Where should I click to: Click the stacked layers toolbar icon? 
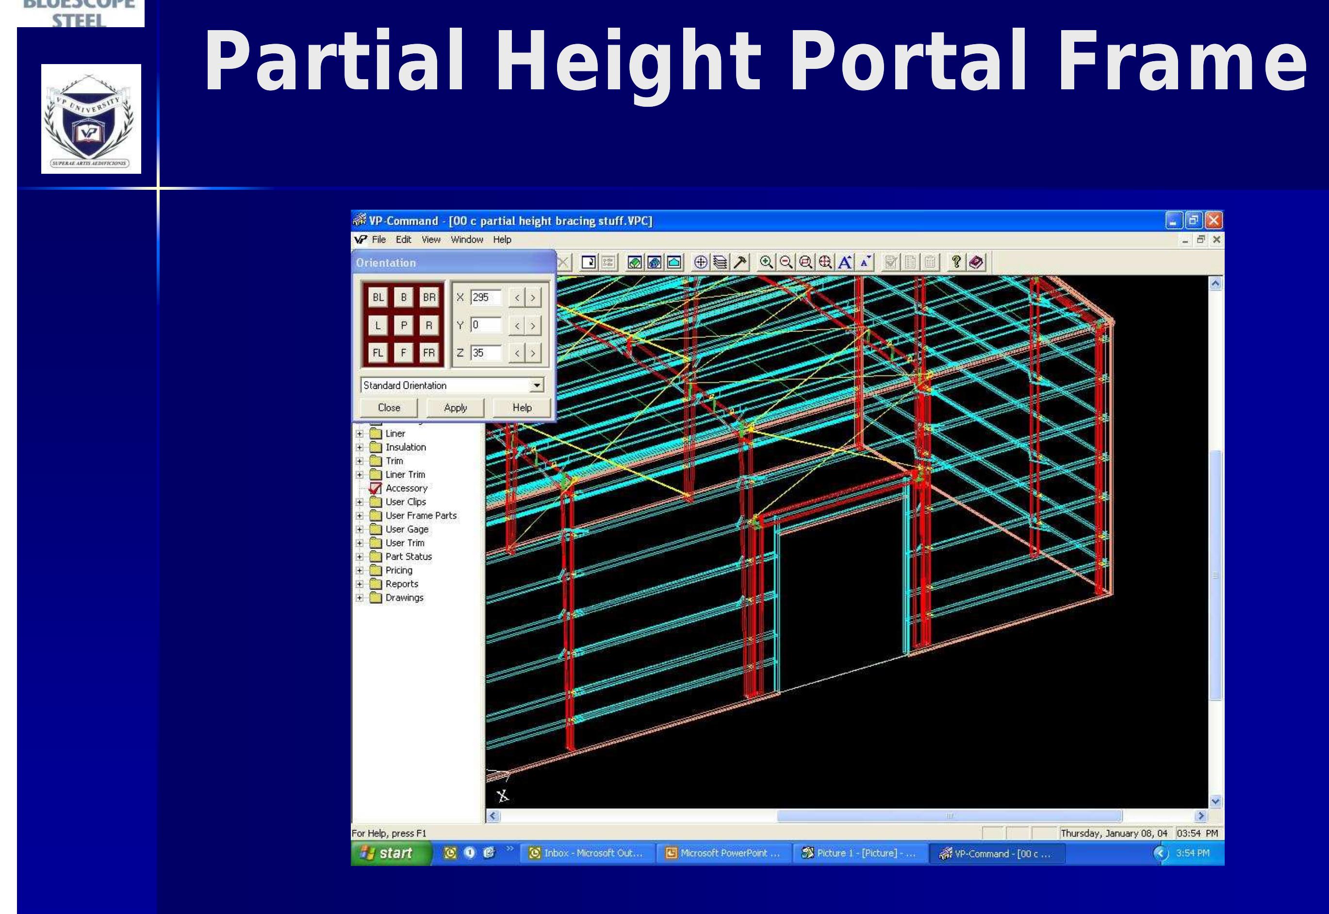click(x=721, y=262)
